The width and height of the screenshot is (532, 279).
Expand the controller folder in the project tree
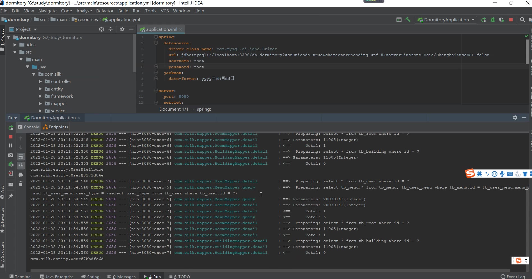pos(40,82)
